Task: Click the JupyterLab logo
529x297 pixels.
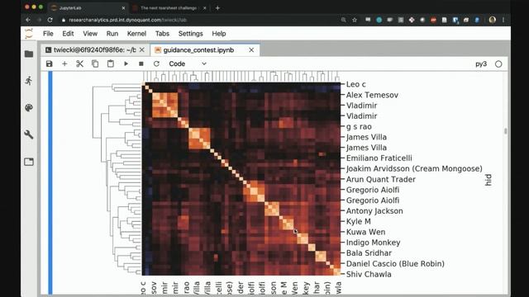Action: [x=29, y=34]
